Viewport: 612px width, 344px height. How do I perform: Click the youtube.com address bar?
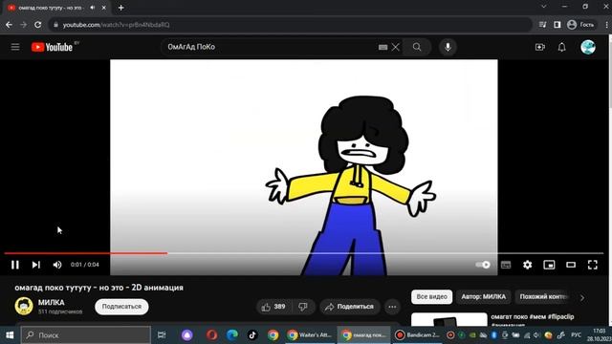pyautogui.click(x=291, y=25)
